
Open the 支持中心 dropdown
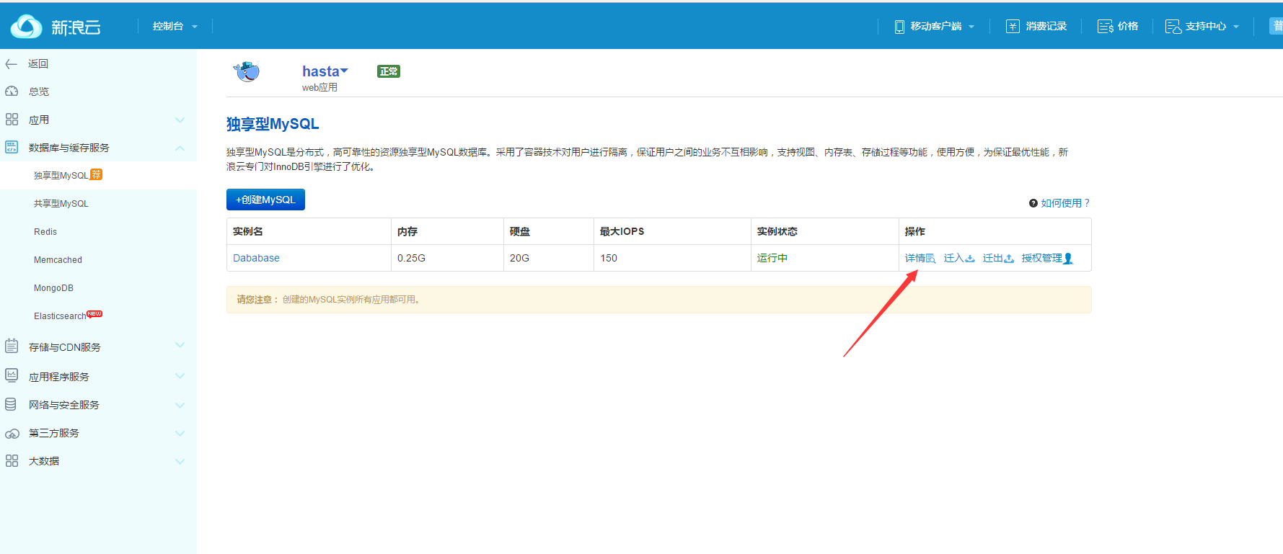(x=1212, y=26)
